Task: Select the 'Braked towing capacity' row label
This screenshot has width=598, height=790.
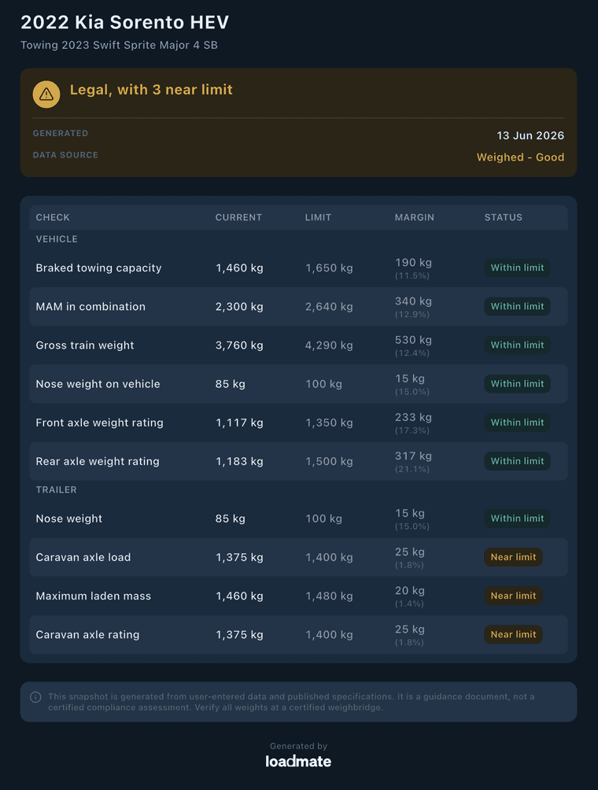Action: click(x=98, y=268)
